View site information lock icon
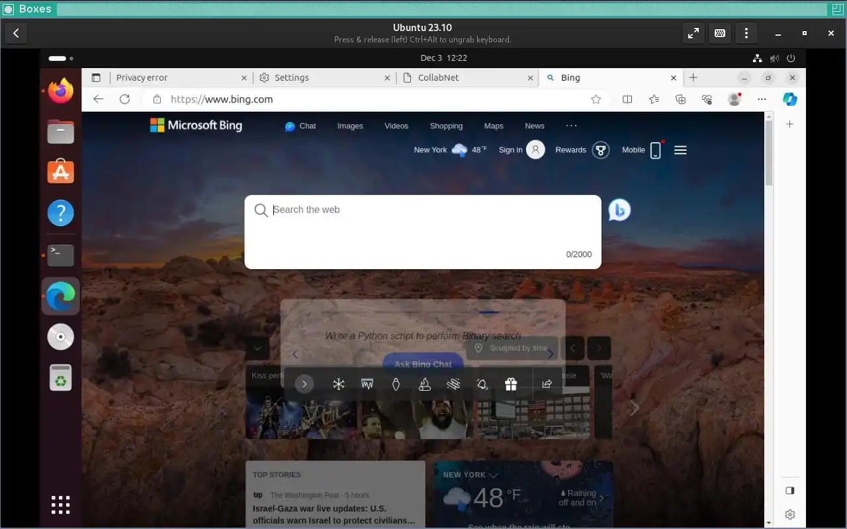 click(x=157, y=99)
